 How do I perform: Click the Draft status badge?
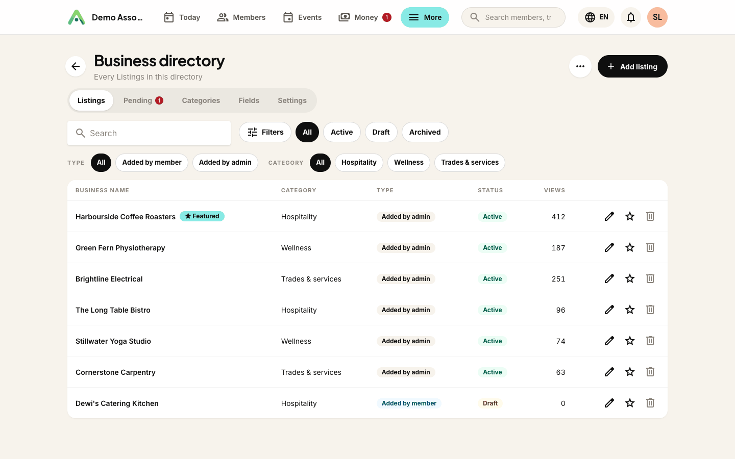click(491, 403)
